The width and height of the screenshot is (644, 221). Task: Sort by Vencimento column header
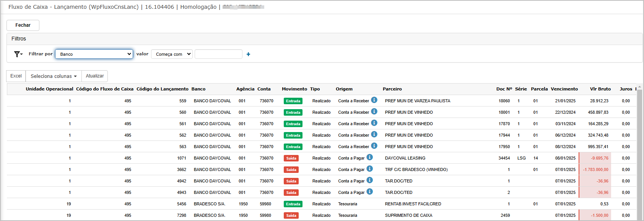564,89
